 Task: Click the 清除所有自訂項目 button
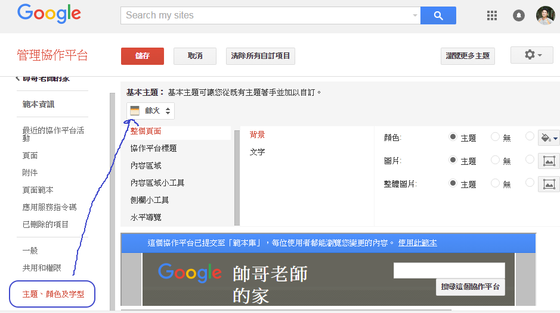[261, 56]
